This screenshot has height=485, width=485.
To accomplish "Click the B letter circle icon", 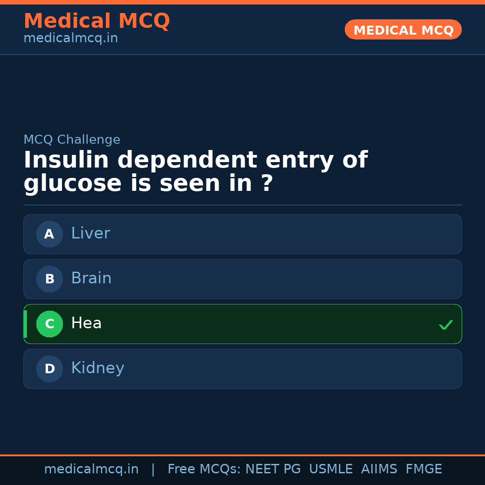I will [x=49, y=279].
